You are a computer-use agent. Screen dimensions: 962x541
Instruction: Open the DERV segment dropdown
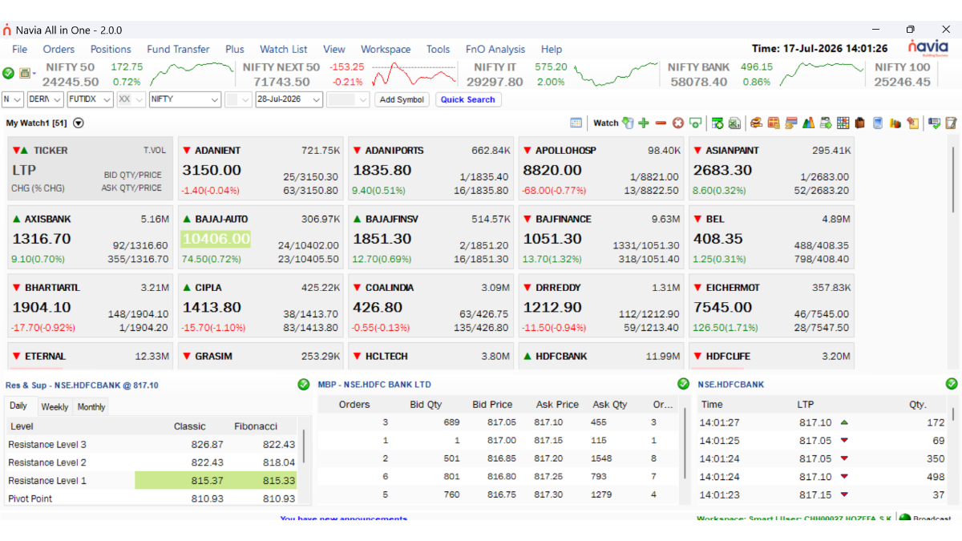coord(45,99)
